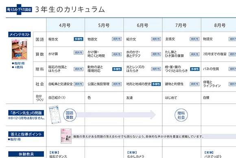Click the 社会 row label

(x=40, y=84)
